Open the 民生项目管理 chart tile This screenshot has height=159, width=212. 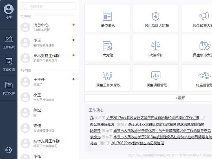[x=156, y=78]
